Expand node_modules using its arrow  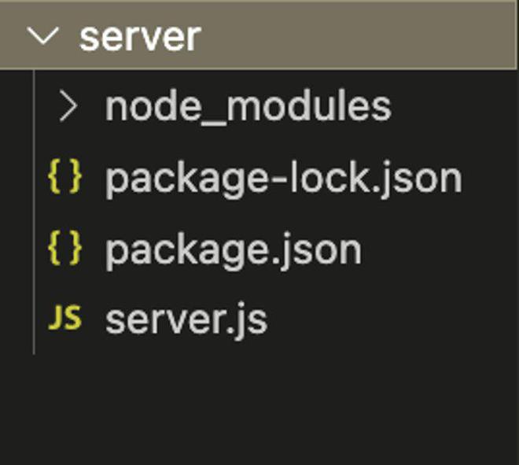coord(68,107)
